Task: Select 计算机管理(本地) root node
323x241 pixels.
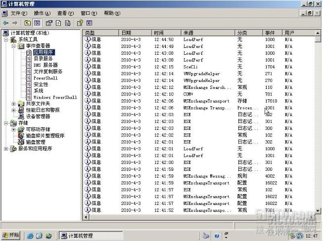Action: [x=30, y=33]
